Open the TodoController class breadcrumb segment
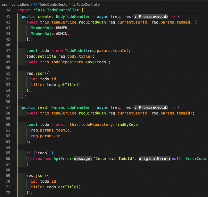Viewport: 208px width, 197px height. click(x=89, y=5)
